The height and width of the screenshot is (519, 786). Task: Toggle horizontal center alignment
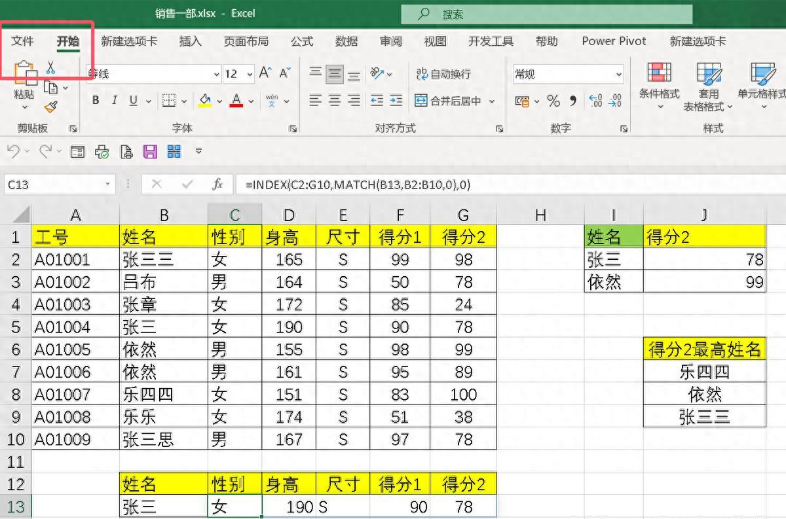pyautogui.click(x=335, y=101)
